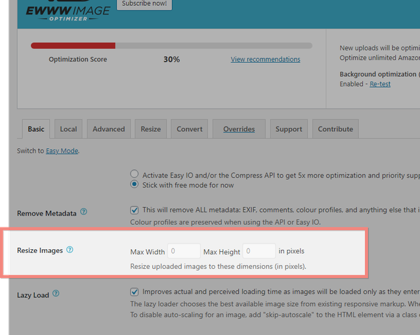This screenshot has height=335, width=420.
Task: Select Activate Easy IO radio option
Action: (134, 174)
